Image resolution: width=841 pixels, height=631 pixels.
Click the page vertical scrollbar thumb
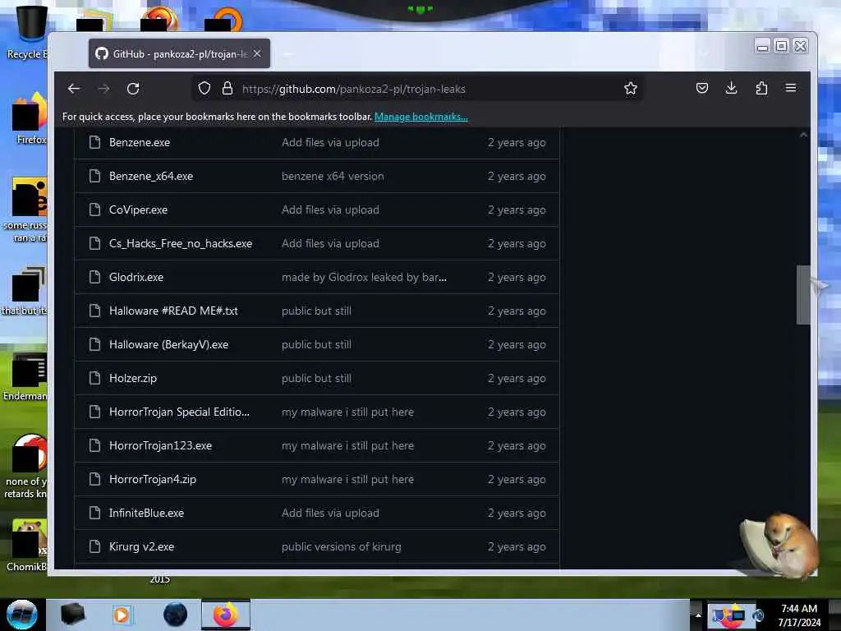click(x=803, y=295)
